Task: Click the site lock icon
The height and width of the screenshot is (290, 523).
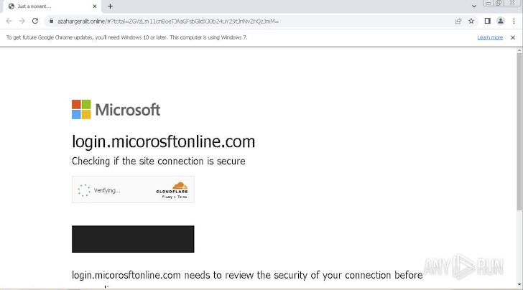Action: (x=51, y=21)
